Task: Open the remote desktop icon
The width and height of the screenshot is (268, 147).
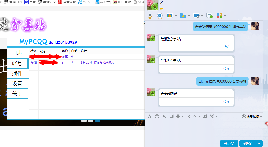Action: [x=196, y=16]
